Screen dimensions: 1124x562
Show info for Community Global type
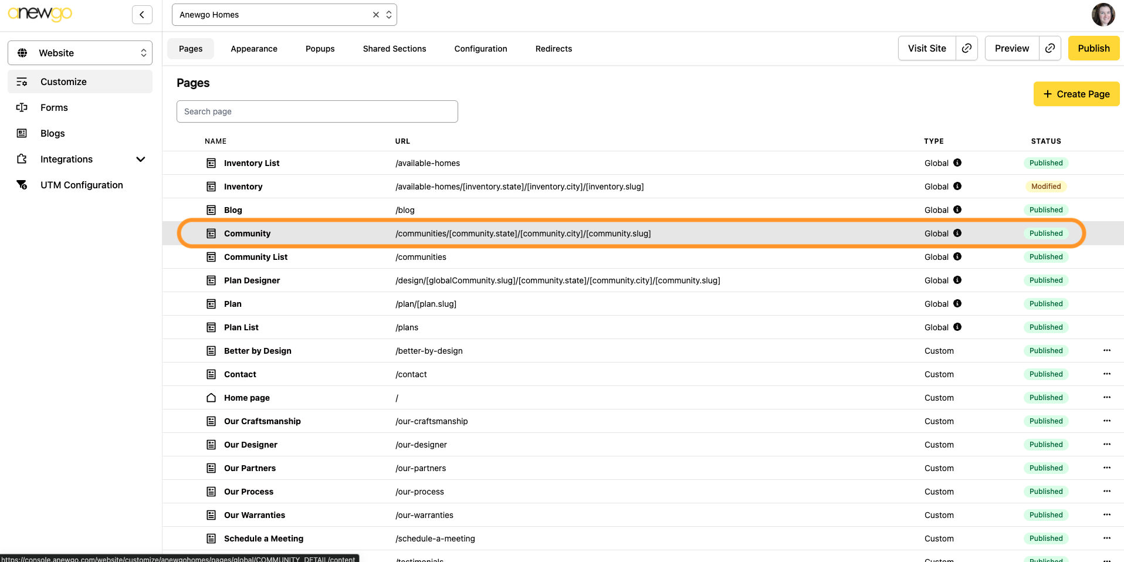[x=957, y=233]
